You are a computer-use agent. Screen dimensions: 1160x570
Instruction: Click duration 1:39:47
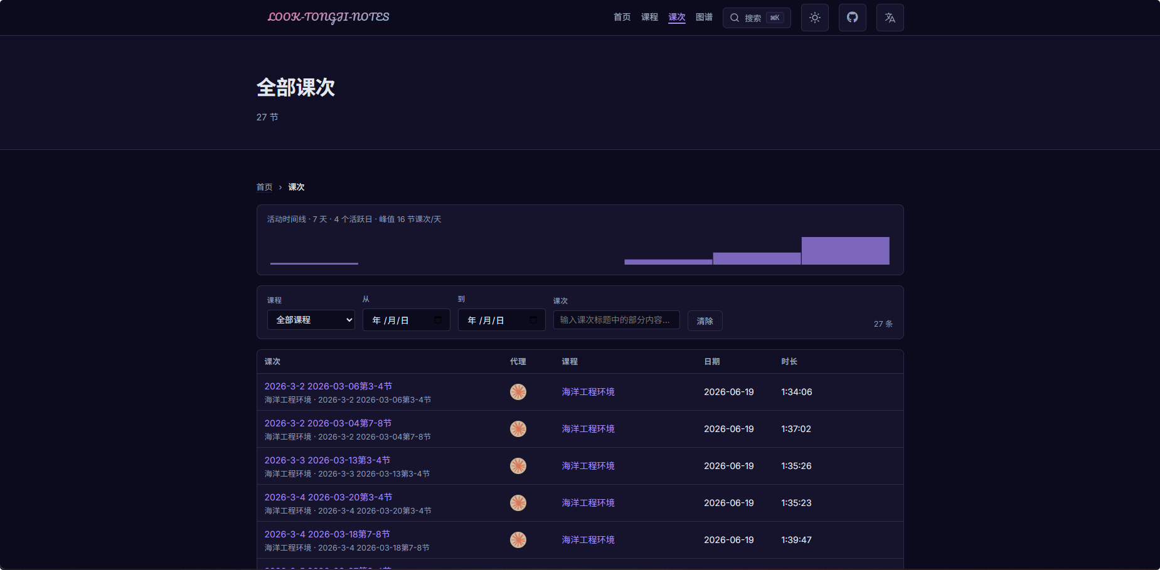click(796, 540)
